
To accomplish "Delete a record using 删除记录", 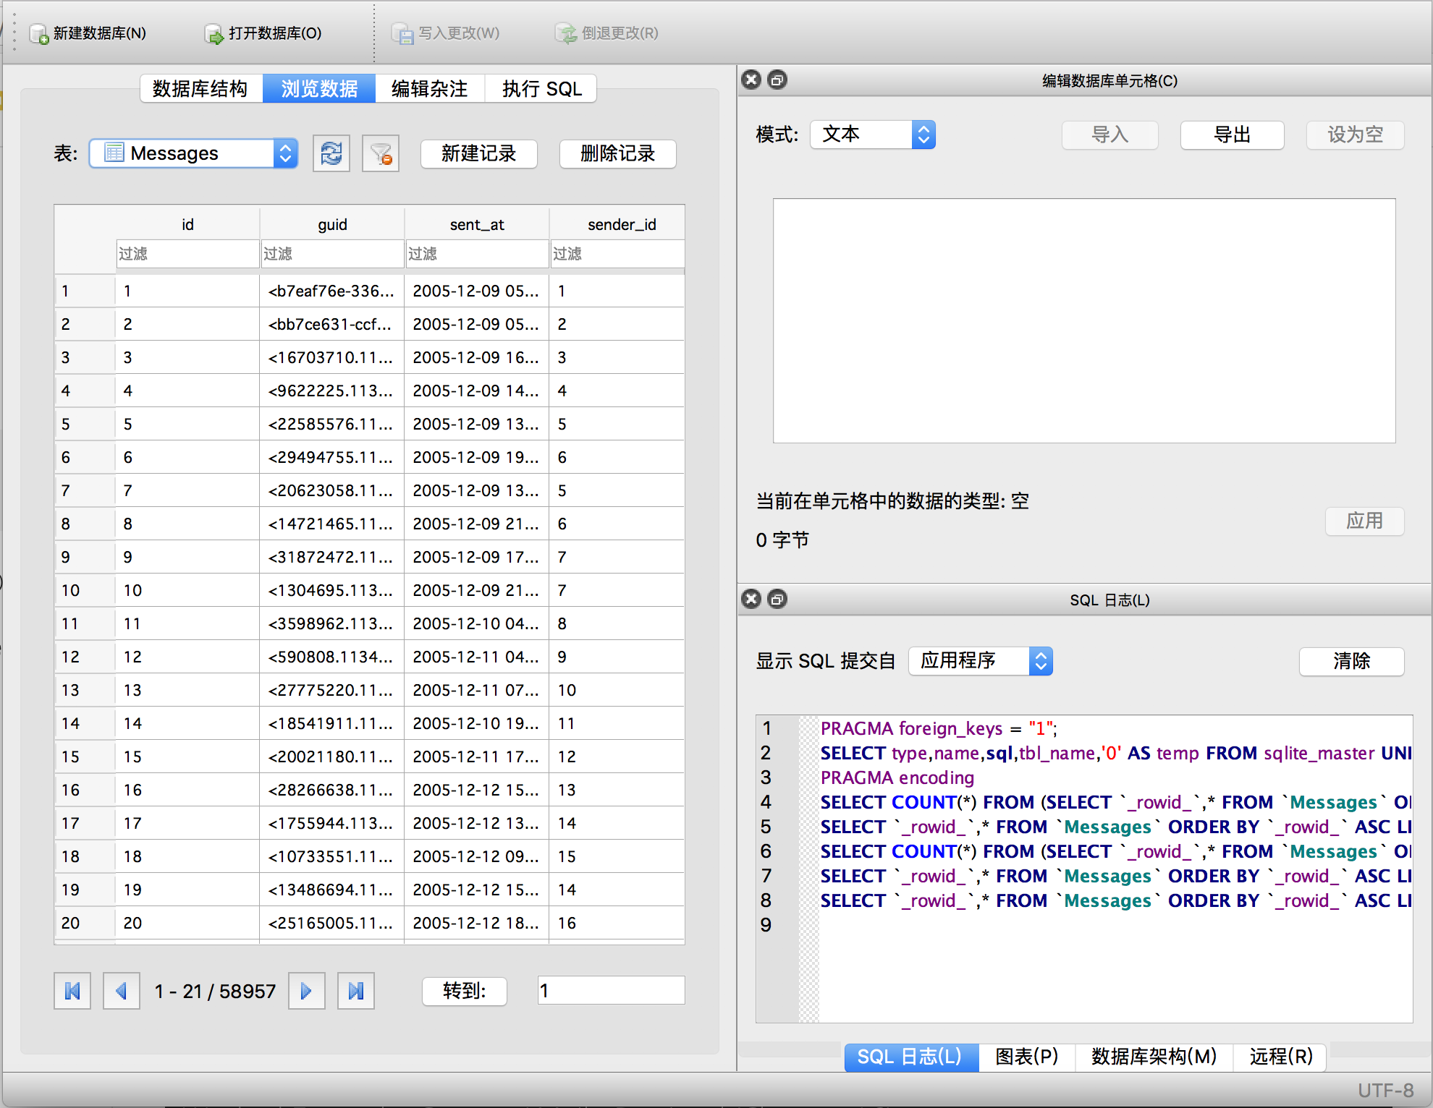I will point(617,154).
